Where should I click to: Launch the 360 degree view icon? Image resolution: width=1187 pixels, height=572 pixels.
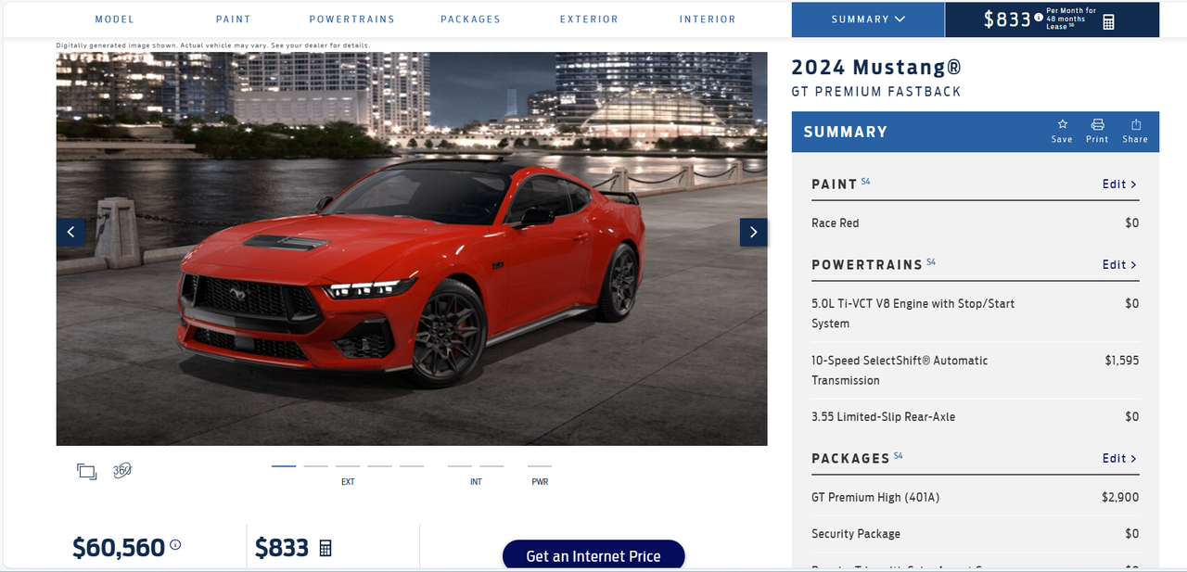pyautogui.click(x=122, y=470)
